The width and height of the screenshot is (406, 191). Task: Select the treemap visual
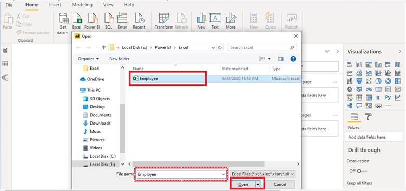[398, 81]
